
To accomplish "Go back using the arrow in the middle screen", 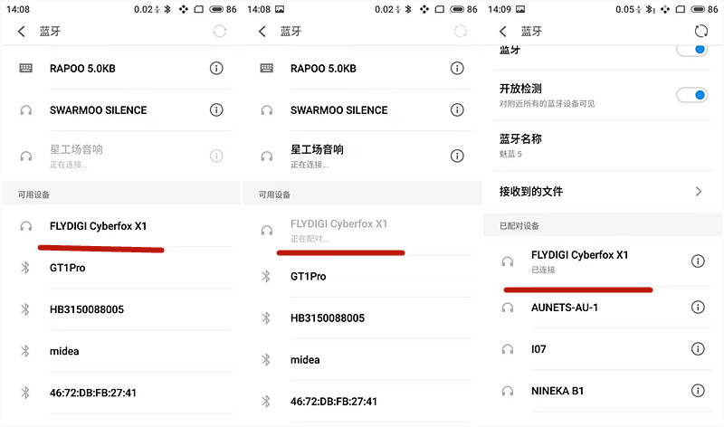I will tap(262, 31).
